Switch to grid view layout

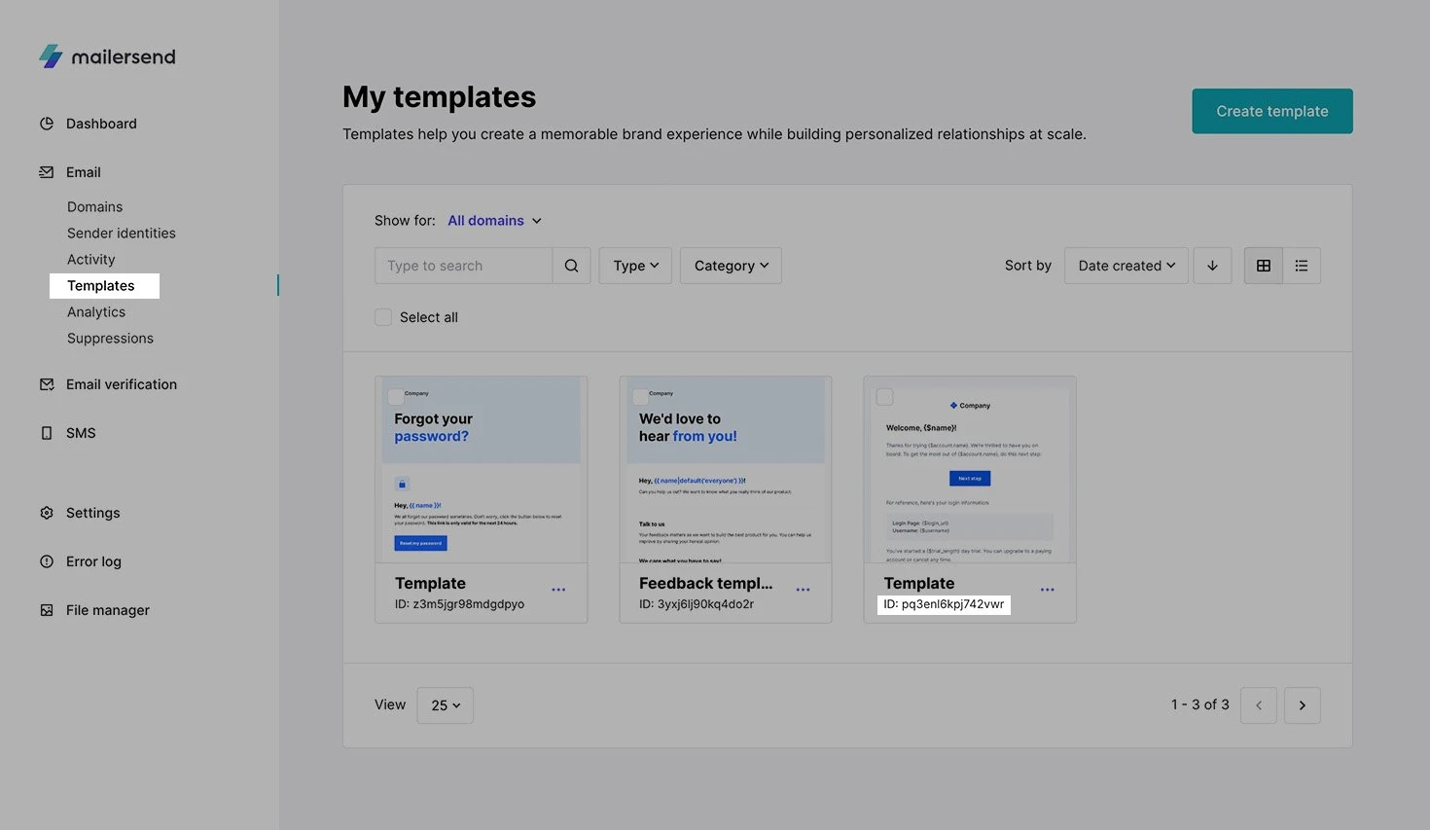(x=1263, y=266)
